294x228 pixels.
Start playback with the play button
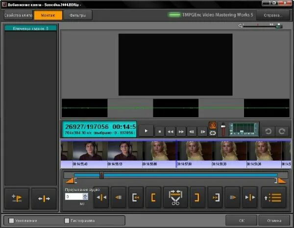tap(146, 131)
